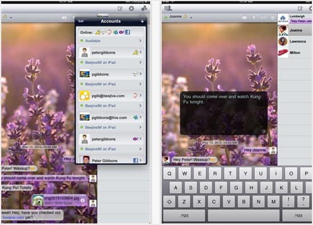Select Lawrence in the contact list
This screenshot has width=313, height=225.
pyautogui.click(x=295, y=42)
